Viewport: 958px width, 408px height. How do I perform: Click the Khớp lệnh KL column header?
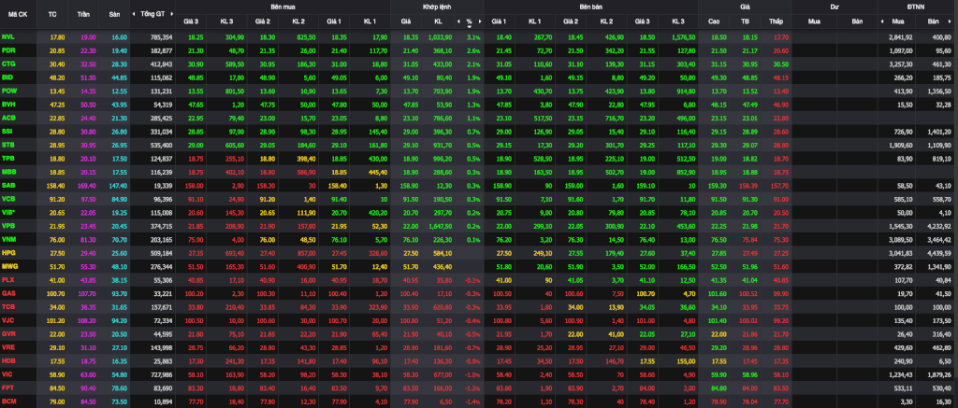point(438,21)
